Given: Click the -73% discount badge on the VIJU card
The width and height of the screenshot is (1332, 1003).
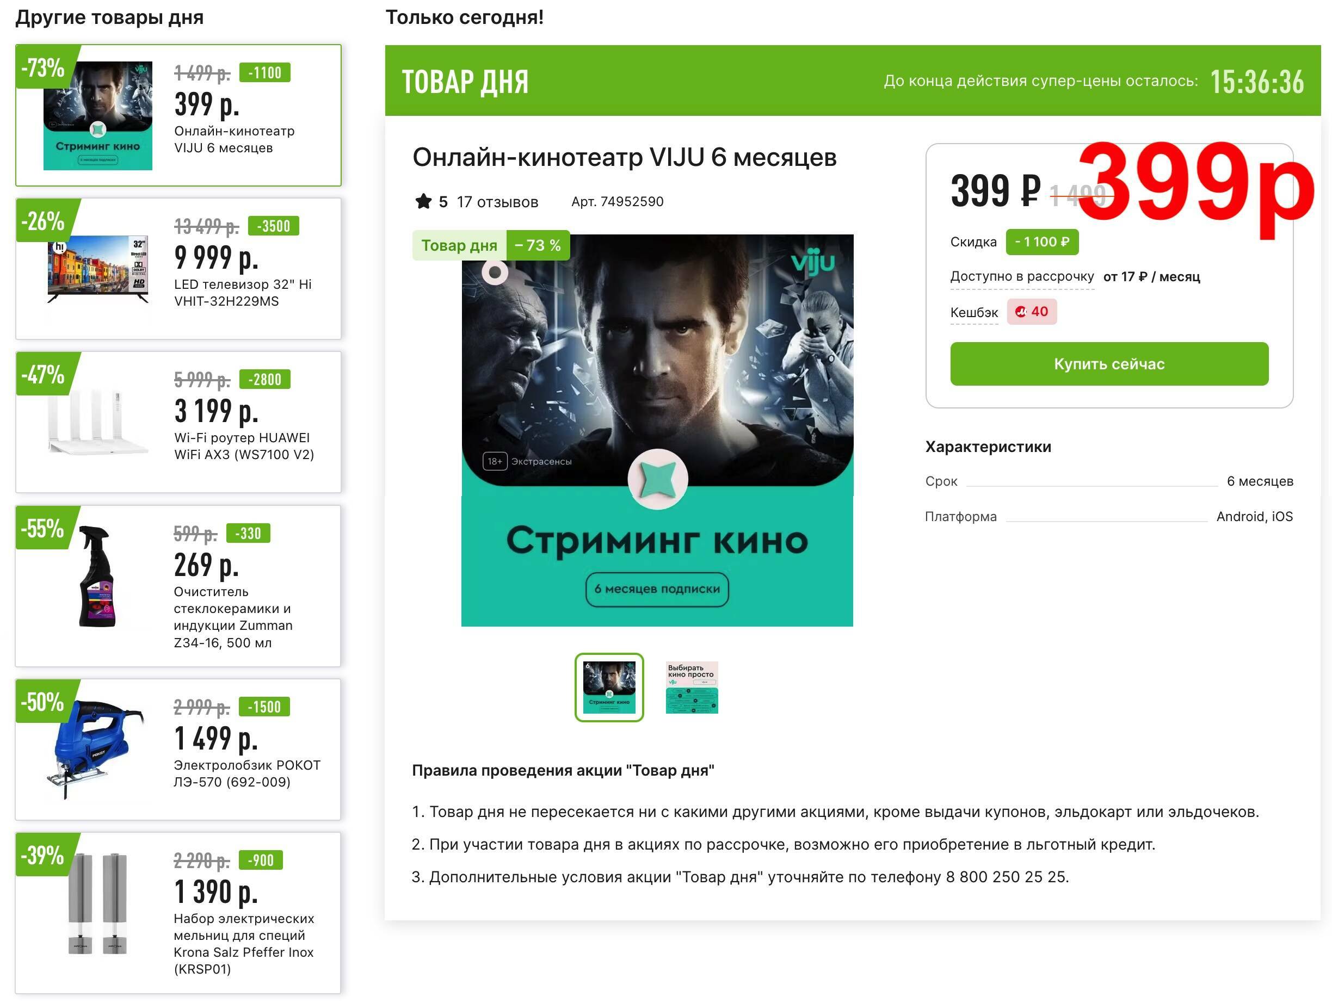Looking at the screenshot, I should click(x=44, y=67).
